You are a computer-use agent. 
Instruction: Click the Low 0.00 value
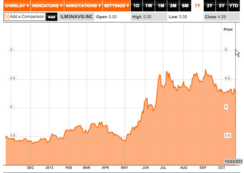[178, 17]
